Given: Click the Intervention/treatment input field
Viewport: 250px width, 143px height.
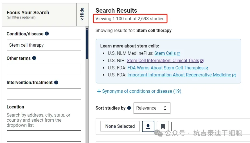Looking at the screenshot, I should coord(44,94).
